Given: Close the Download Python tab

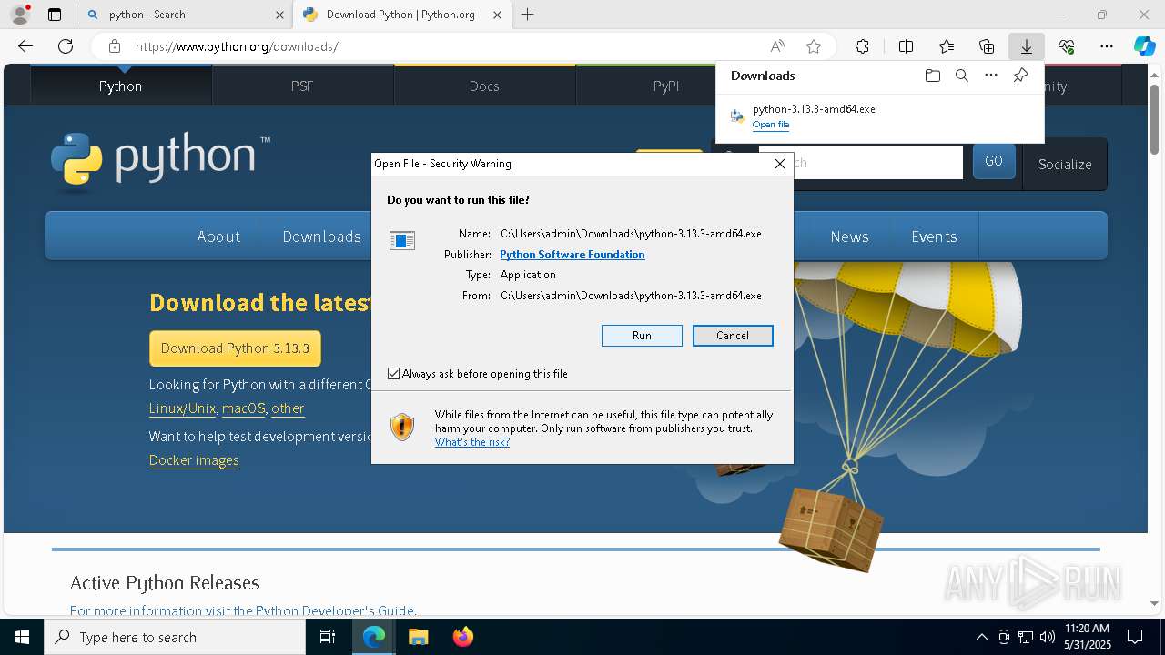Looking at the screenshot, I should point(497,15).
